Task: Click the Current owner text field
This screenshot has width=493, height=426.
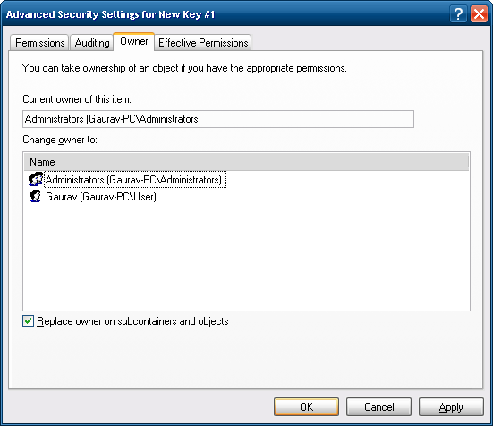Action: tap(218, 119)
